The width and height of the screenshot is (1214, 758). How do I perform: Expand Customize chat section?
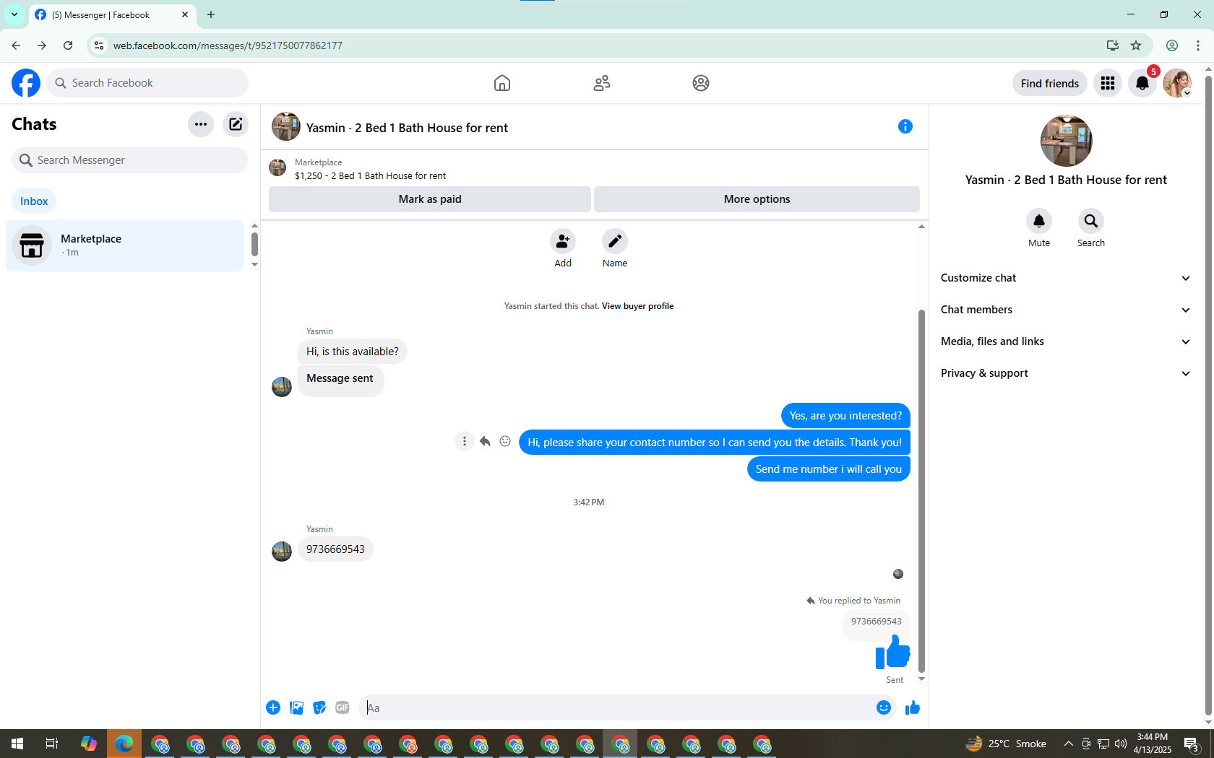pos(1066,278)
